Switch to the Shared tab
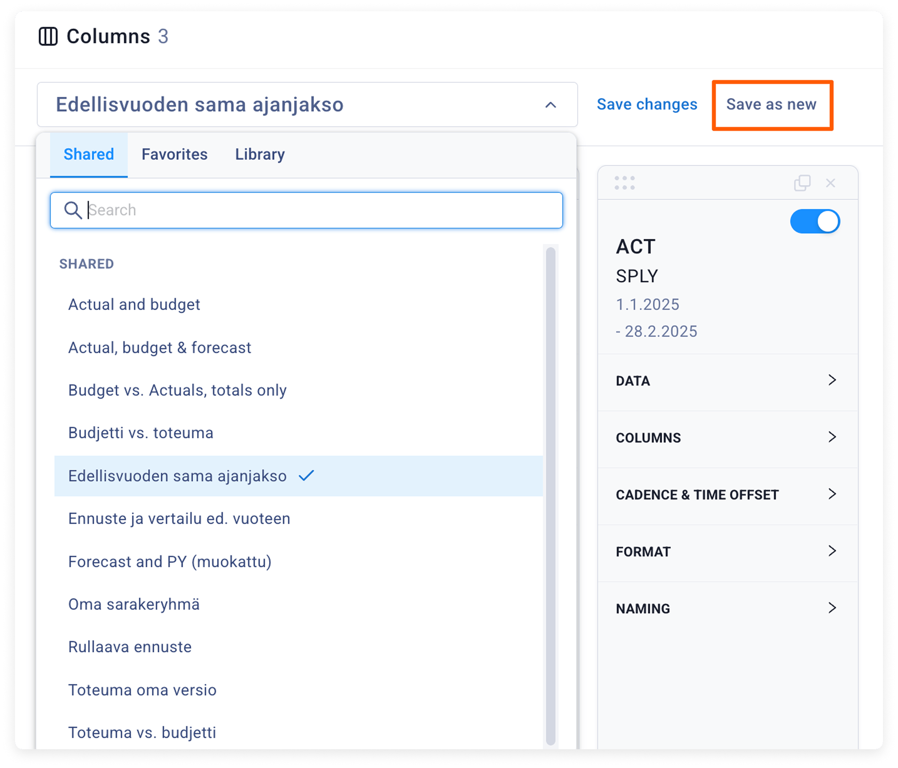 [x=89, y=155]
